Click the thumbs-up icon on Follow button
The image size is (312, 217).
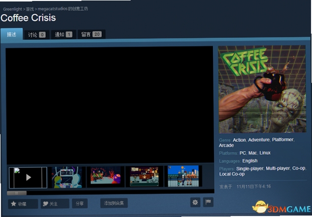click(x=46, y=204)
